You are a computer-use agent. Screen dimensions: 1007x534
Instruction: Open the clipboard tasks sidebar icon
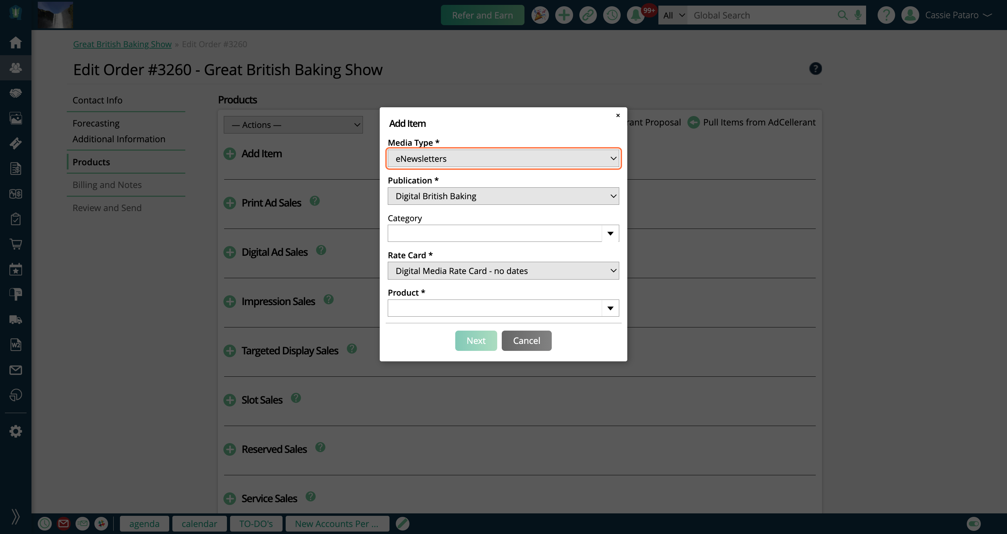[x=16, y=219]
